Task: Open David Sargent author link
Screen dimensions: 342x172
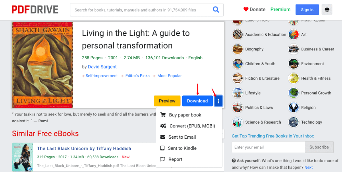Action: [x=102, y=67]
